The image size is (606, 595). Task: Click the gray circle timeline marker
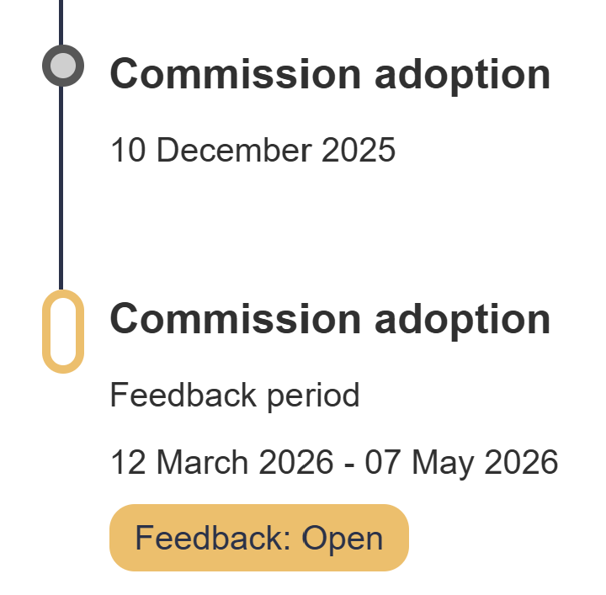click(62, 66)
